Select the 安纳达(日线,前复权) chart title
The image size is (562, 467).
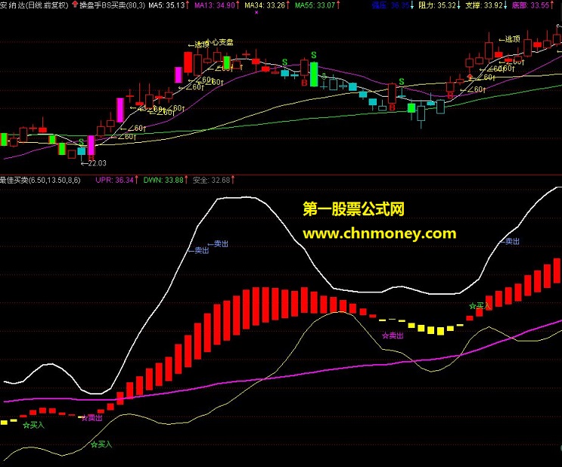pos(34,5)
